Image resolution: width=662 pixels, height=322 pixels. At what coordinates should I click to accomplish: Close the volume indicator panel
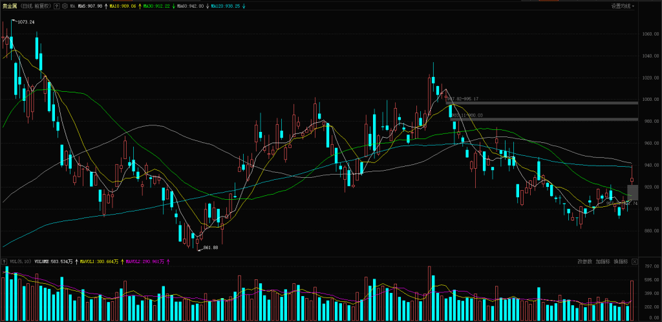point(635,262)
